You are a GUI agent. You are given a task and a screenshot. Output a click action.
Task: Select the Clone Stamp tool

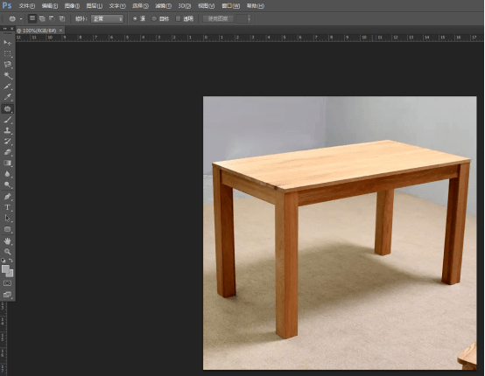[7, 130]
